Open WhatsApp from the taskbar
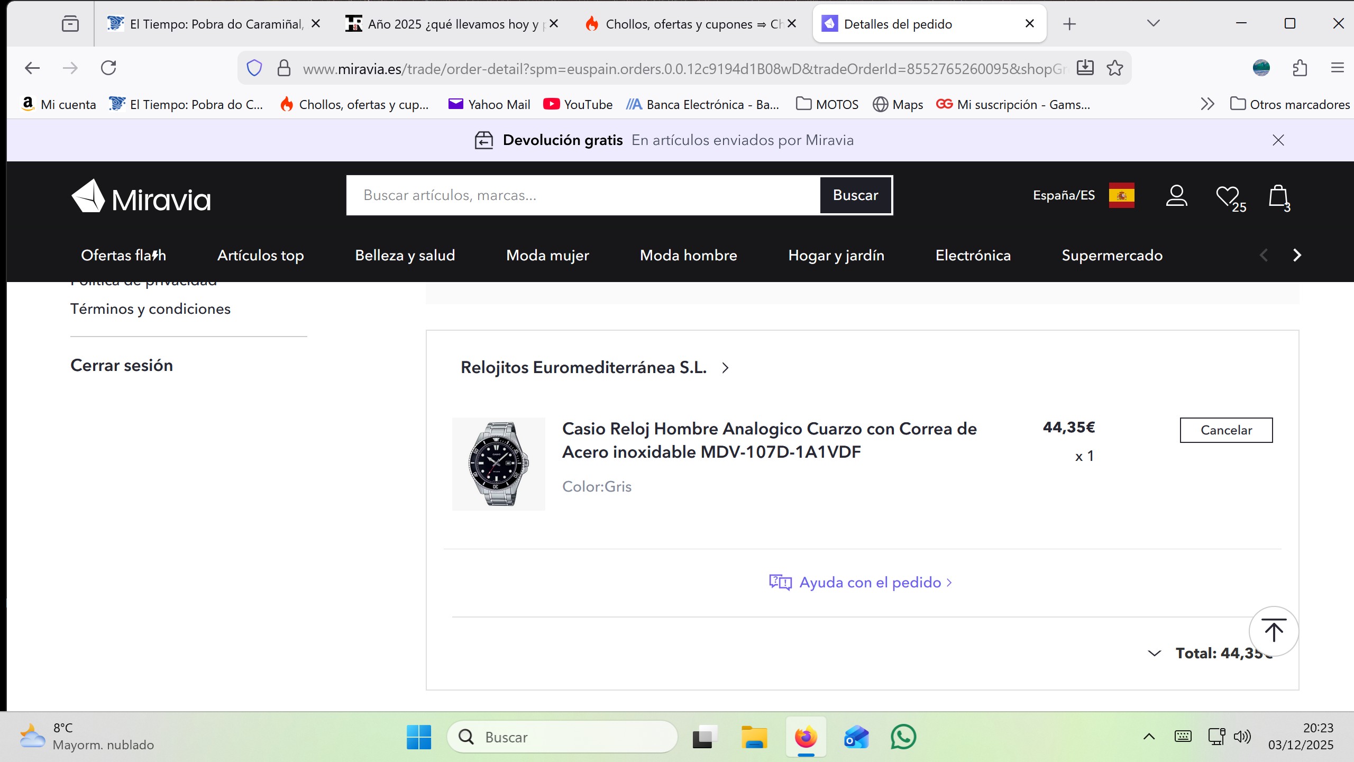 903,737
